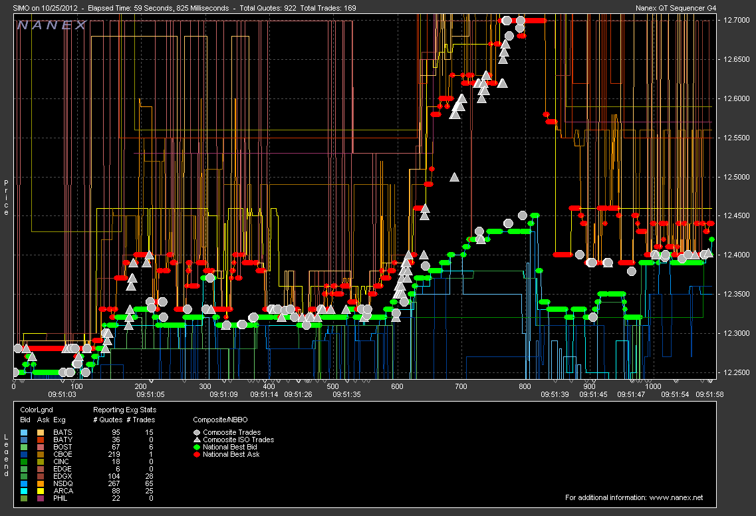Click the Composite ISO Trades triangle icon
This screenshot has height=516, width=756.
point(197,440)
